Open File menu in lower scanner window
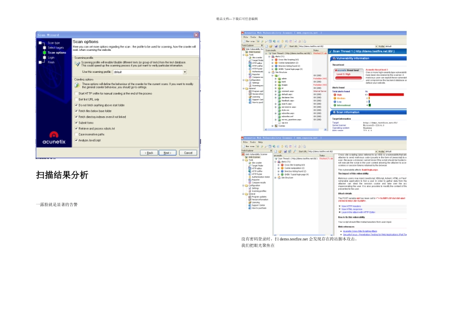Viewport: 474px width, 335px height. click(x=245, y=142)
